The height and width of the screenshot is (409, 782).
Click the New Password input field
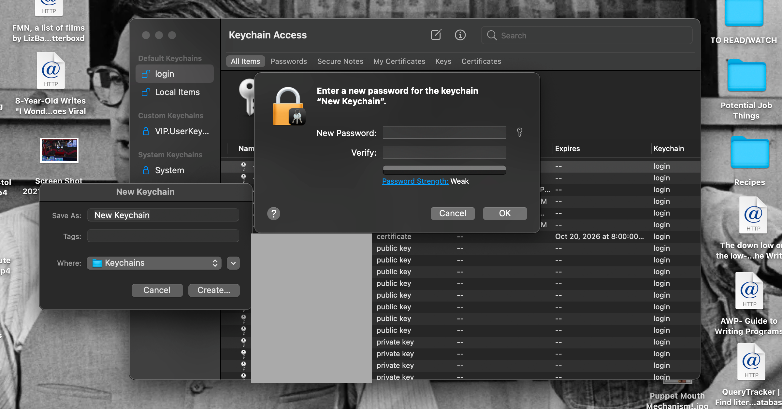click(444, 133)
